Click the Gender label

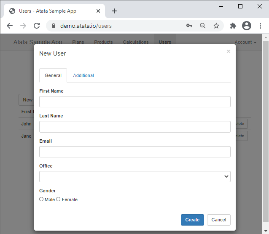tap(47, 191)
